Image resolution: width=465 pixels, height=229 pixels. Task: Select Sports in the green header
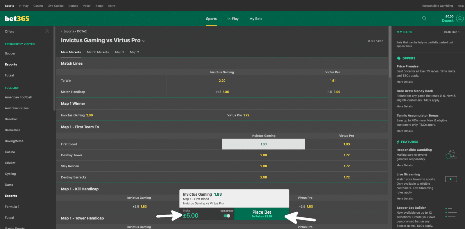point(211,19)
